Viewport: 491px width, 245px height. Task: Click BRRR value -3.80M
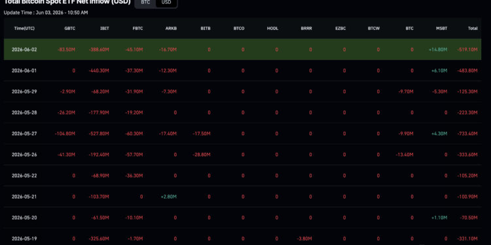[304, 238]
